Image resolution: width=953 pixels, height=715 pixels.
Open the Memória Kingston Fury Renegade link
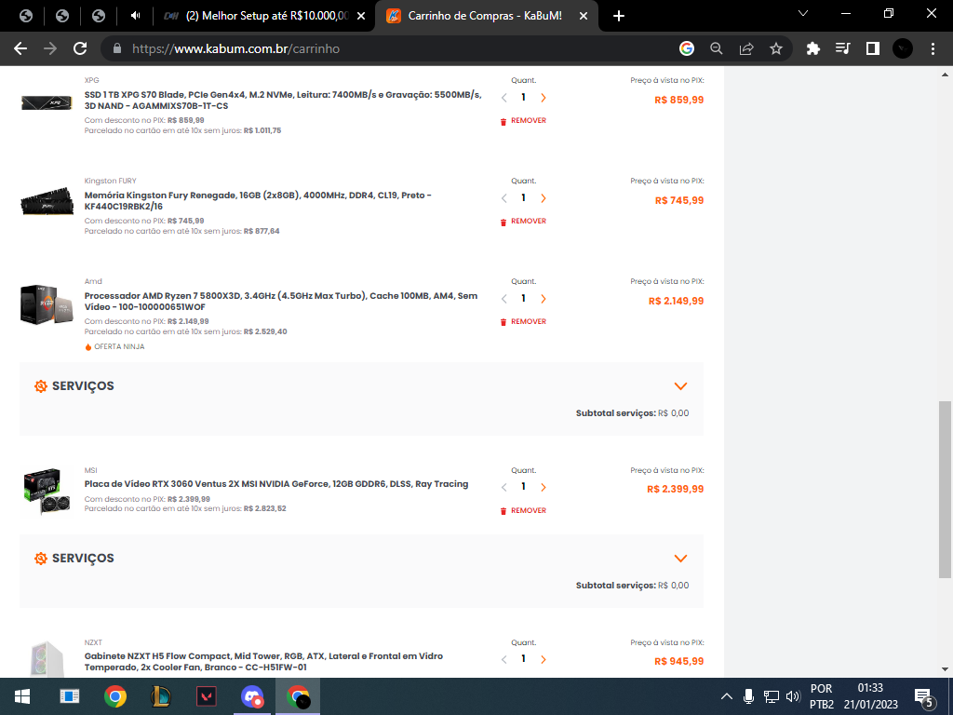(258, 201)
